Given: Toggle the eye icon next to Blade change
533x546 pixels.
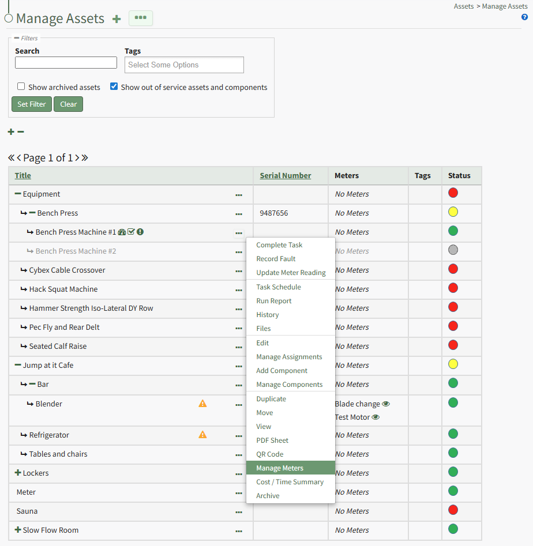Looking at the screenshot, I should pos(386,404).
